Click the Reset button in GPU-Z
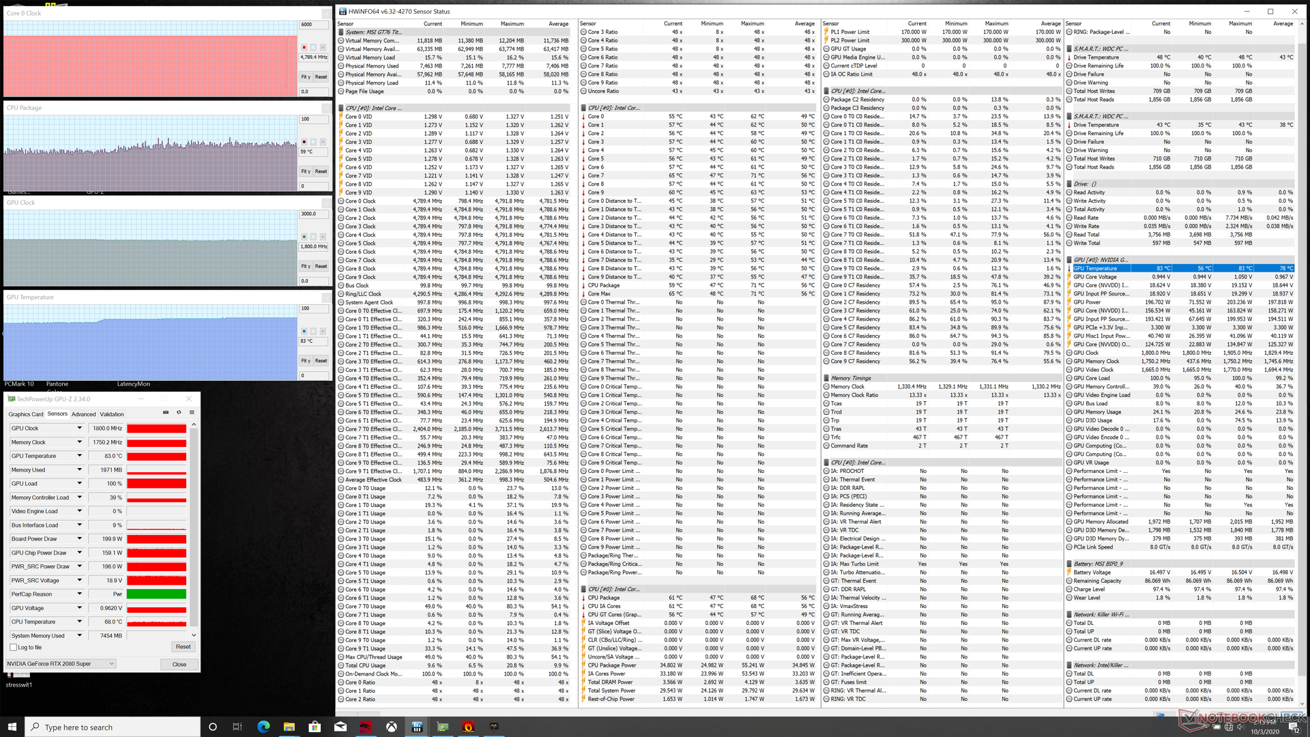The width and height of the screenshot is (1310, 737). tap(183, 647)
